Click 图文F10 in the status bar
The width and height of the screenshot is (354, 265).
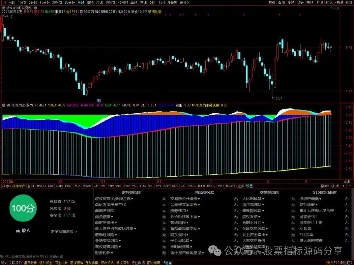[x=333, y=263]
